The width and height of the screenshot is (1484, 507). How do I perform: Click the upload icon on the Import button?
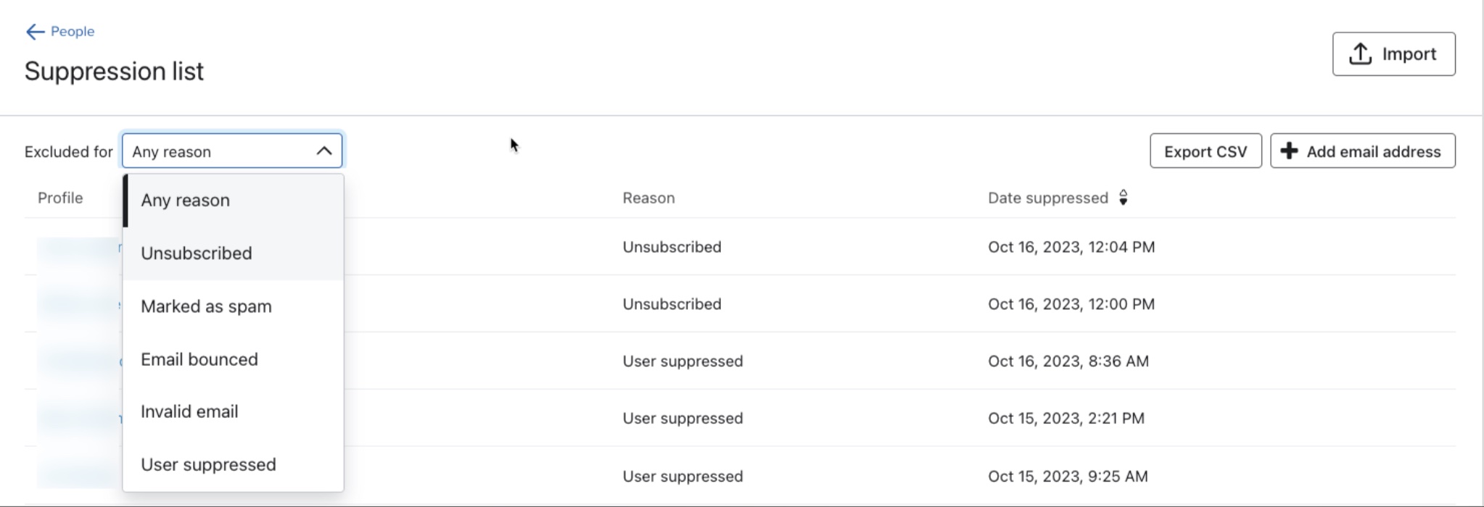(x=1359, y=53)
